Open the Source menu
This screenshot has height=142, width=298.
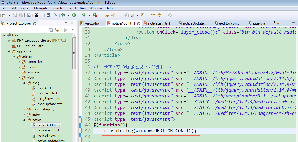(25, 8)
